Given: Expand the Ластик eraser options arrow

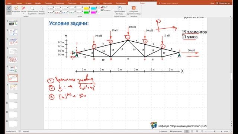Looking at the screenshot, I should tap(23, 14).
